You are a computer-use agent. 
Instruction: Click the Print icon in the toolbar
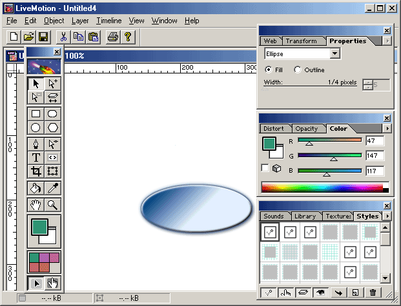[112, 37]
